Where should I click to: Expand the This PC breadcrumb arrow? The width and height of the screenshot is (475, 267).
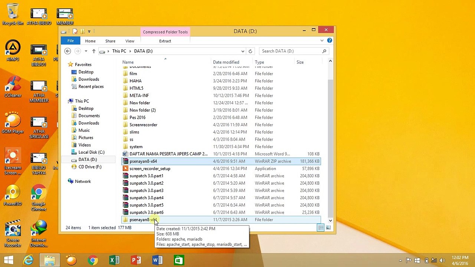(x=130, y=51)
